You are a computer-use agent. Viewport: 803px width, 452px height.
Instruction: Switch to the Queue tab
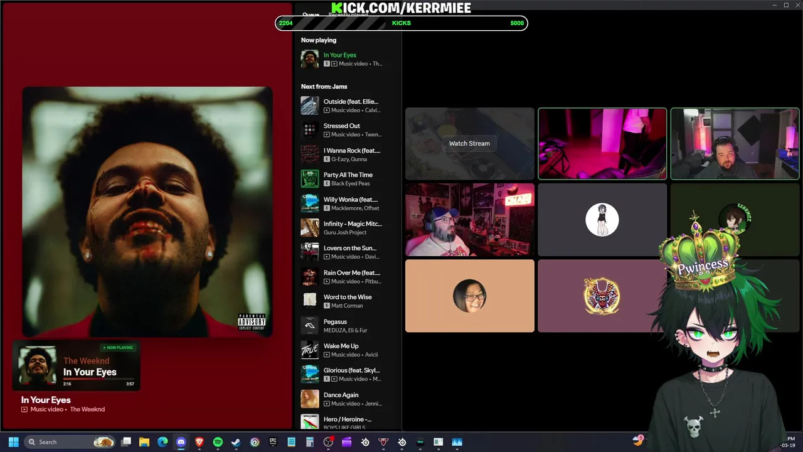coord(311,14)
